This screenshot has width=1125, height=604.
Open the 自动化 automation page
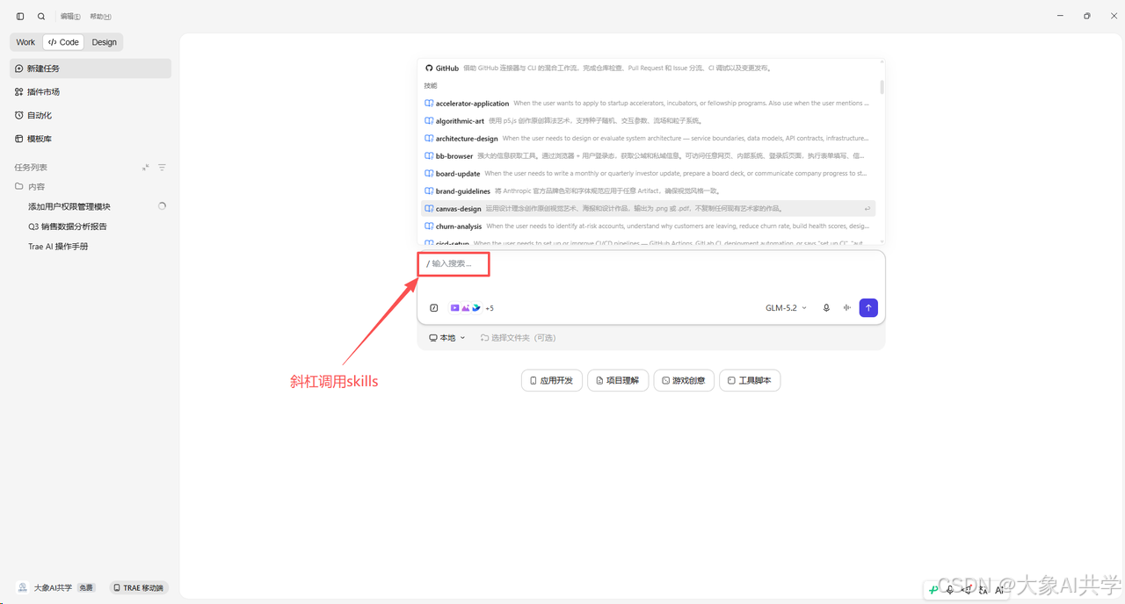pyautogui.click(x=91, y=115)
